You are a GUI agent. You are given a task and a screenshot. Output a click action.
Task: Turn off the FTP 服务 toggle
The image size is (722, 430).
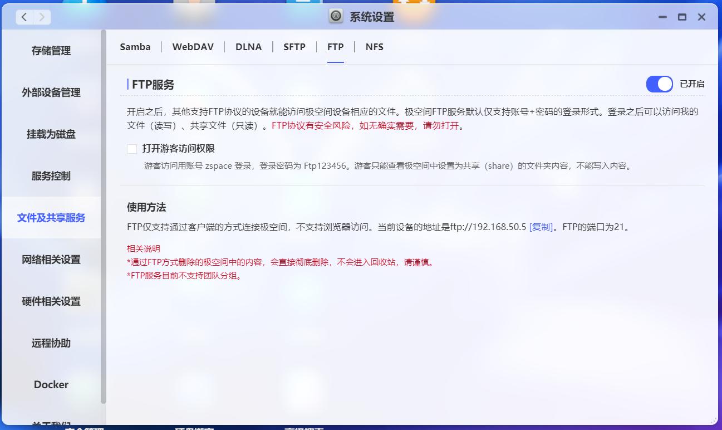point(659,84)
